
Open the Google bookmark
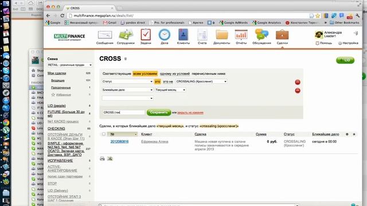[x=53, y=23]
